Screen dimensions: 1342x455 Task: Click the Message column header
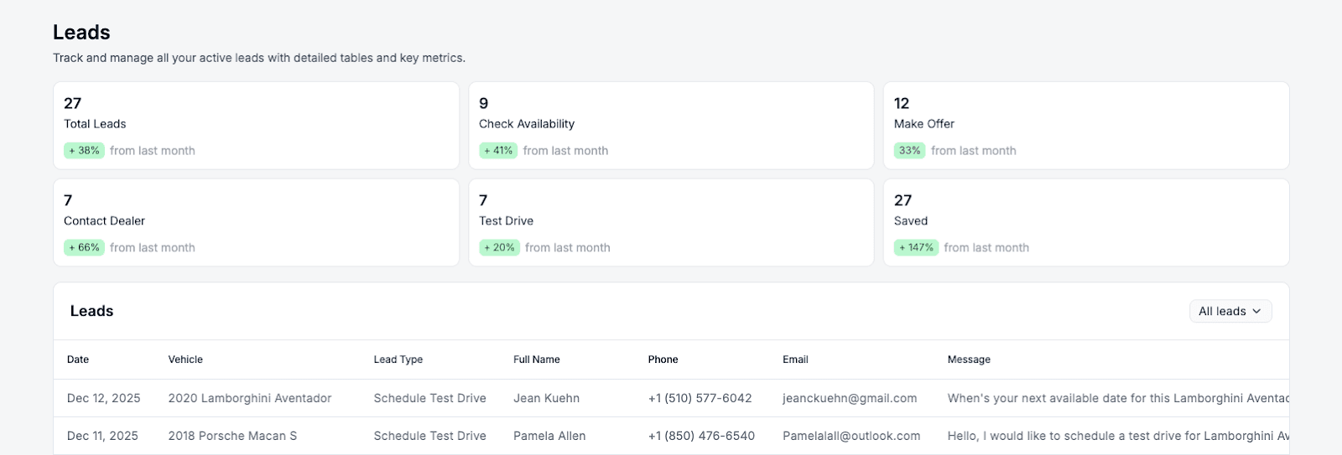point(969,359)
